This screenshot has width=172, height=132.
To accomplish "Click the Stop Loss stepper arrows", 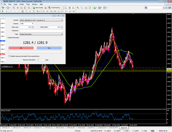I will tap(32, 27).
